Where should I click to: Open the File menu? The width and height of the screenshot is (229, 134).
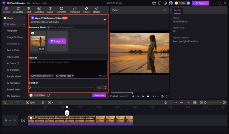pos(29,3)
